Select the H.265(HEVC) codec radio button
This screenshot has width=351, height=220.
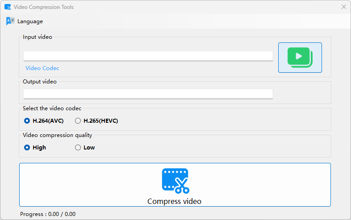point(96,121)
